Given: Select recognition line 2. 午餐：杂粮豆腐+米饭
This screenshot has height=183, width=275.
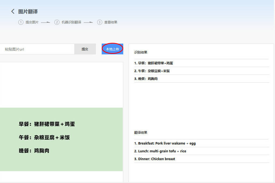Looking at the screenshot, I should [x=152, y=71].
